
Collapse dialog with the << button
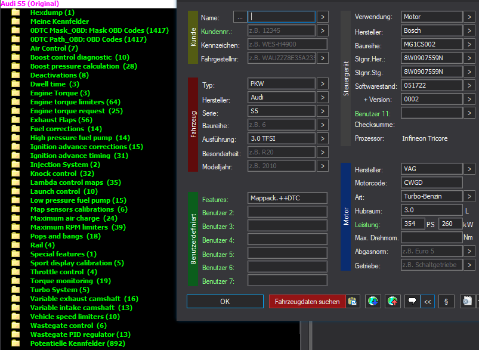point(428,302)
